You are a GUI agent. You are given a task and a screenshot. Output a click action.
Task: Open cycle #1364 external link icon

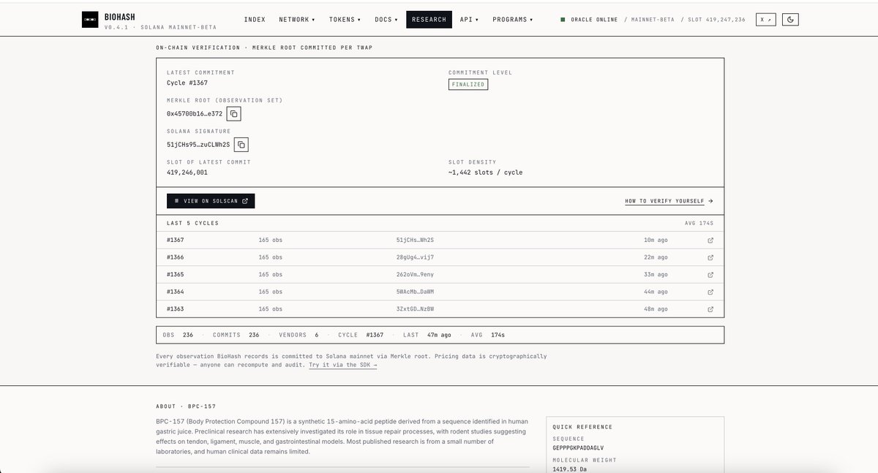(710, 292)
